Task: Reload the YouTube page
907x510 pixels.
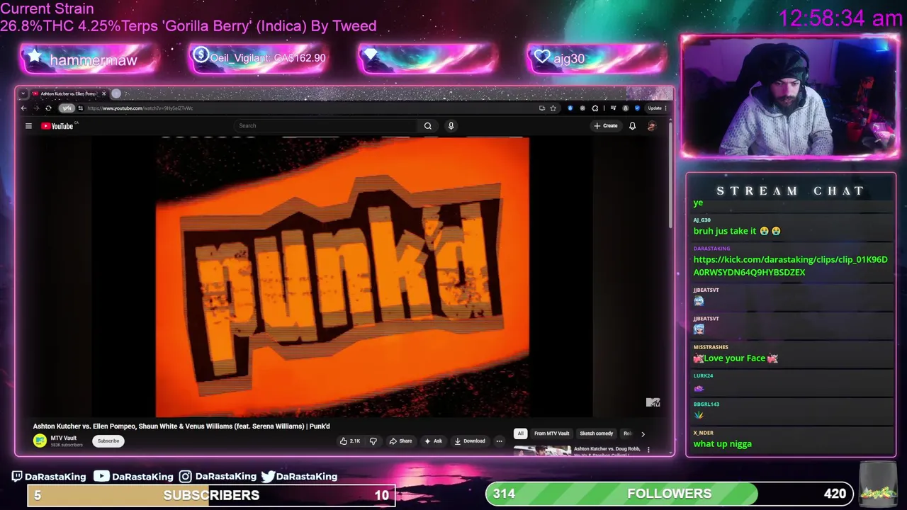Action: tap(48, 108)
